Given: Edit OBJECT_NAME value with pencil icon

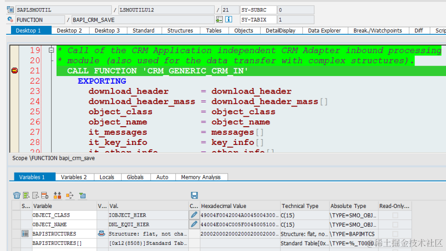Looking at the screenshot, I should coord(194,224).
